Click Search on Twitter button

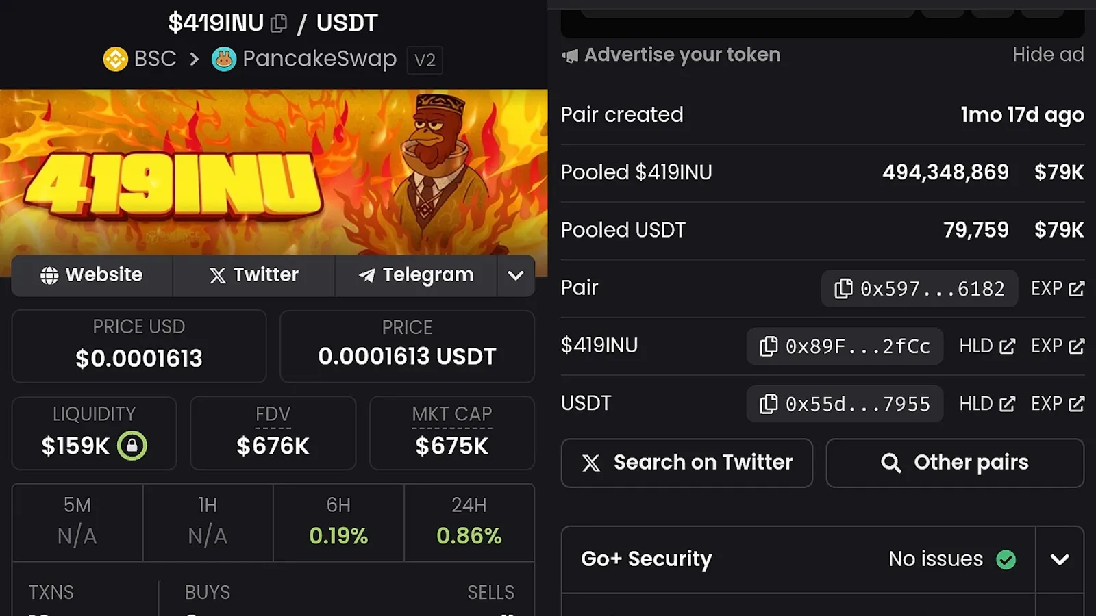click(687, 463)
